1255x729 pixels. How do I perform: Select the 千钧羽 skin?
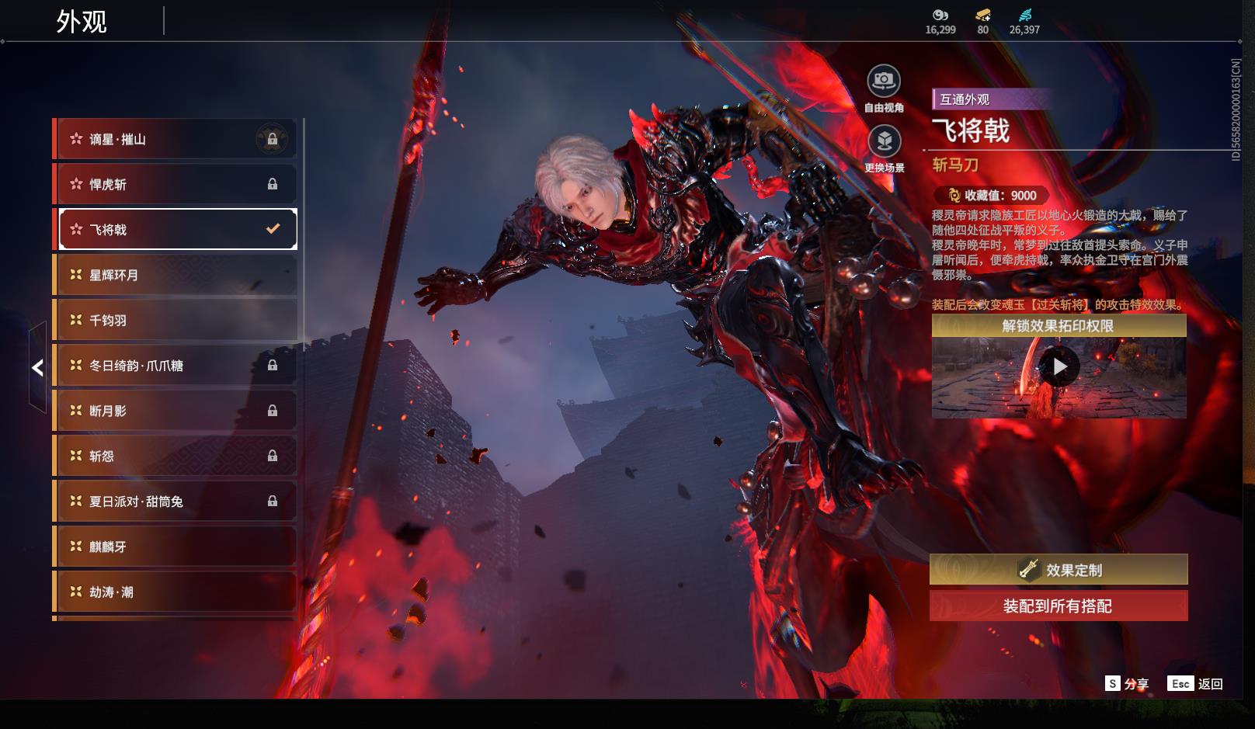click(176, 320)
